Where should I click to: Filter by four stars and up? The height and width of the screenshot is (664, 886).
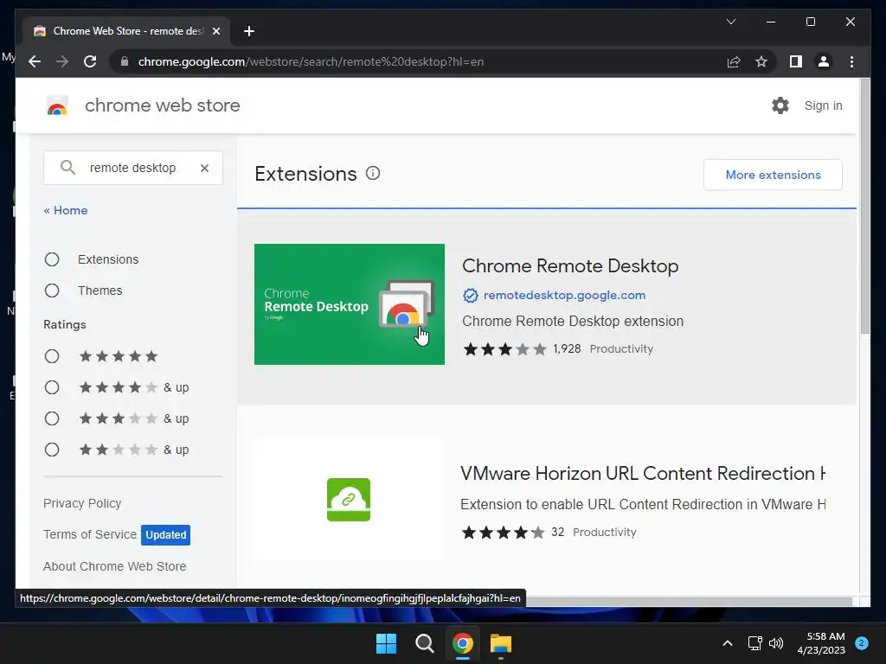pyautogui.click(x=52, y=387)
